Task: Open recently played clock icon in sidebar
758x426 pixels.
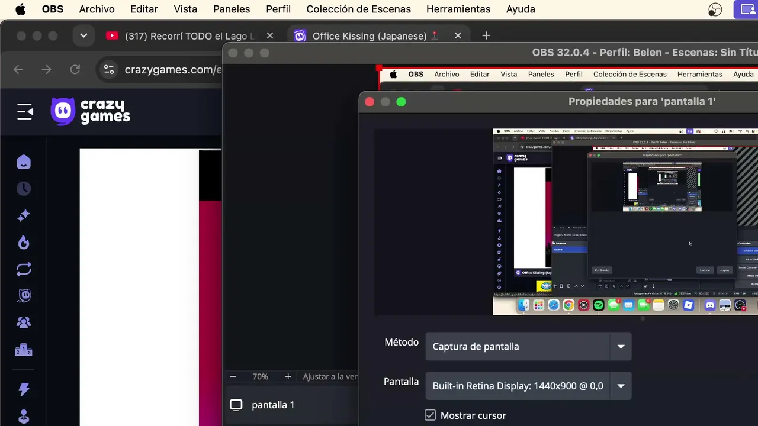Action: 24,189
